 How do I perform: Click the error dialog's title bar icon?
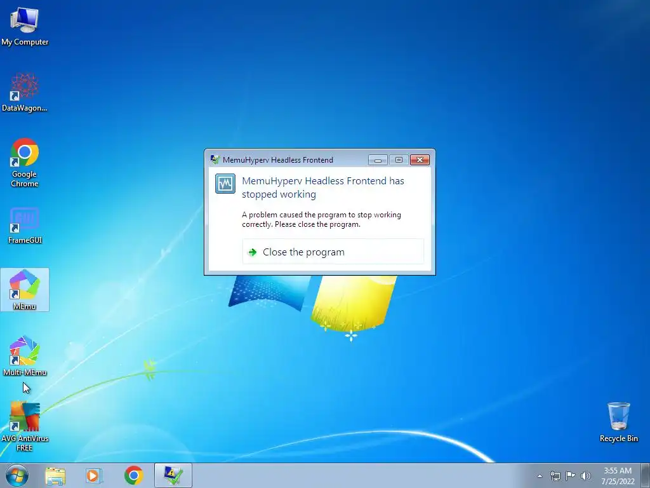tap(215, 159)
